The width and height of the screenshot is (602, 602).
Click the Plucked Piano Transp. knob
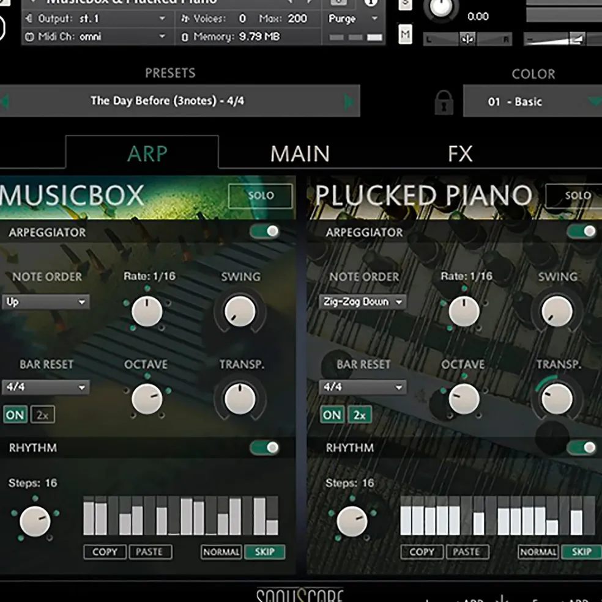pos(557,399)
